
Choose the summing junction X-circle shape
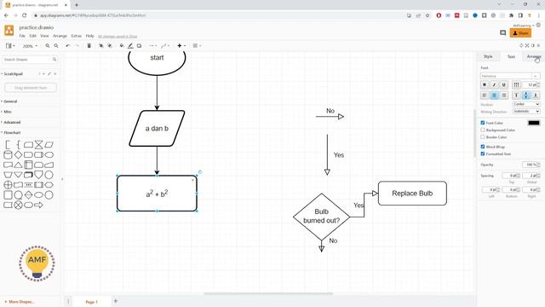(x=18, y=205)
